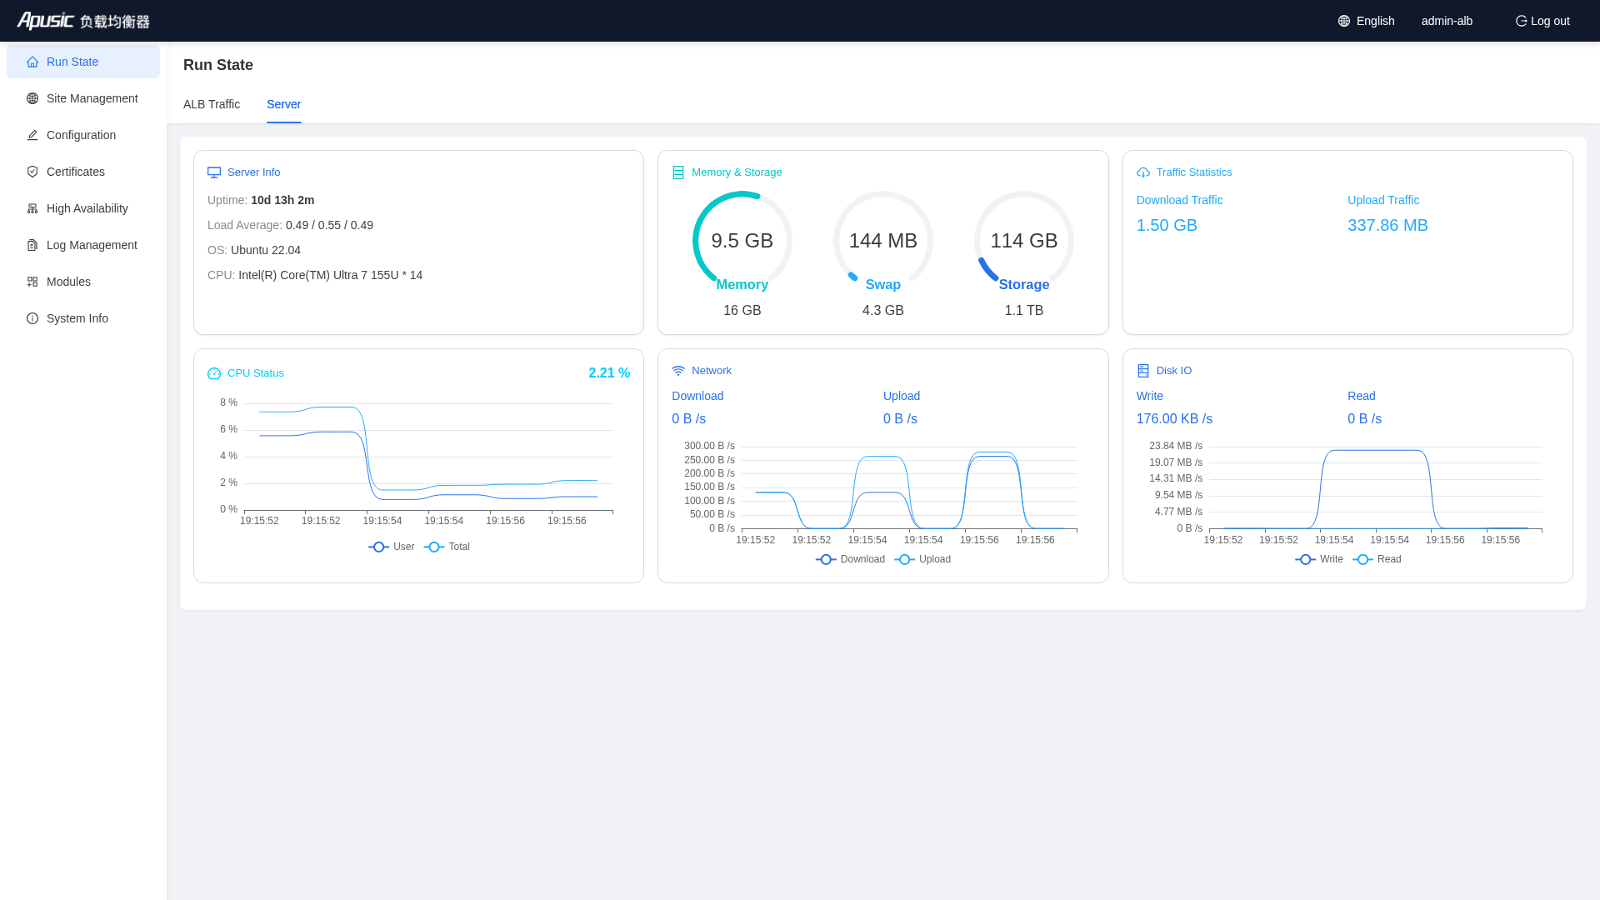Viewport: 1600px width, 900px height.
Task: Toggle the User series in CPU legend
Action: 392,547
